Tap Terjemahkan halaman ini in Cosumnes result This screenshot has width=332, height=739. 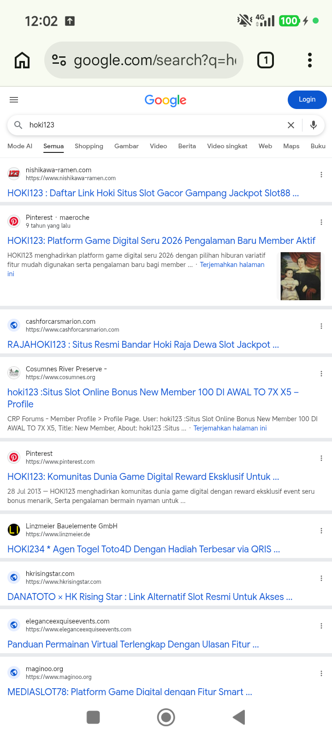click(230, 428)
